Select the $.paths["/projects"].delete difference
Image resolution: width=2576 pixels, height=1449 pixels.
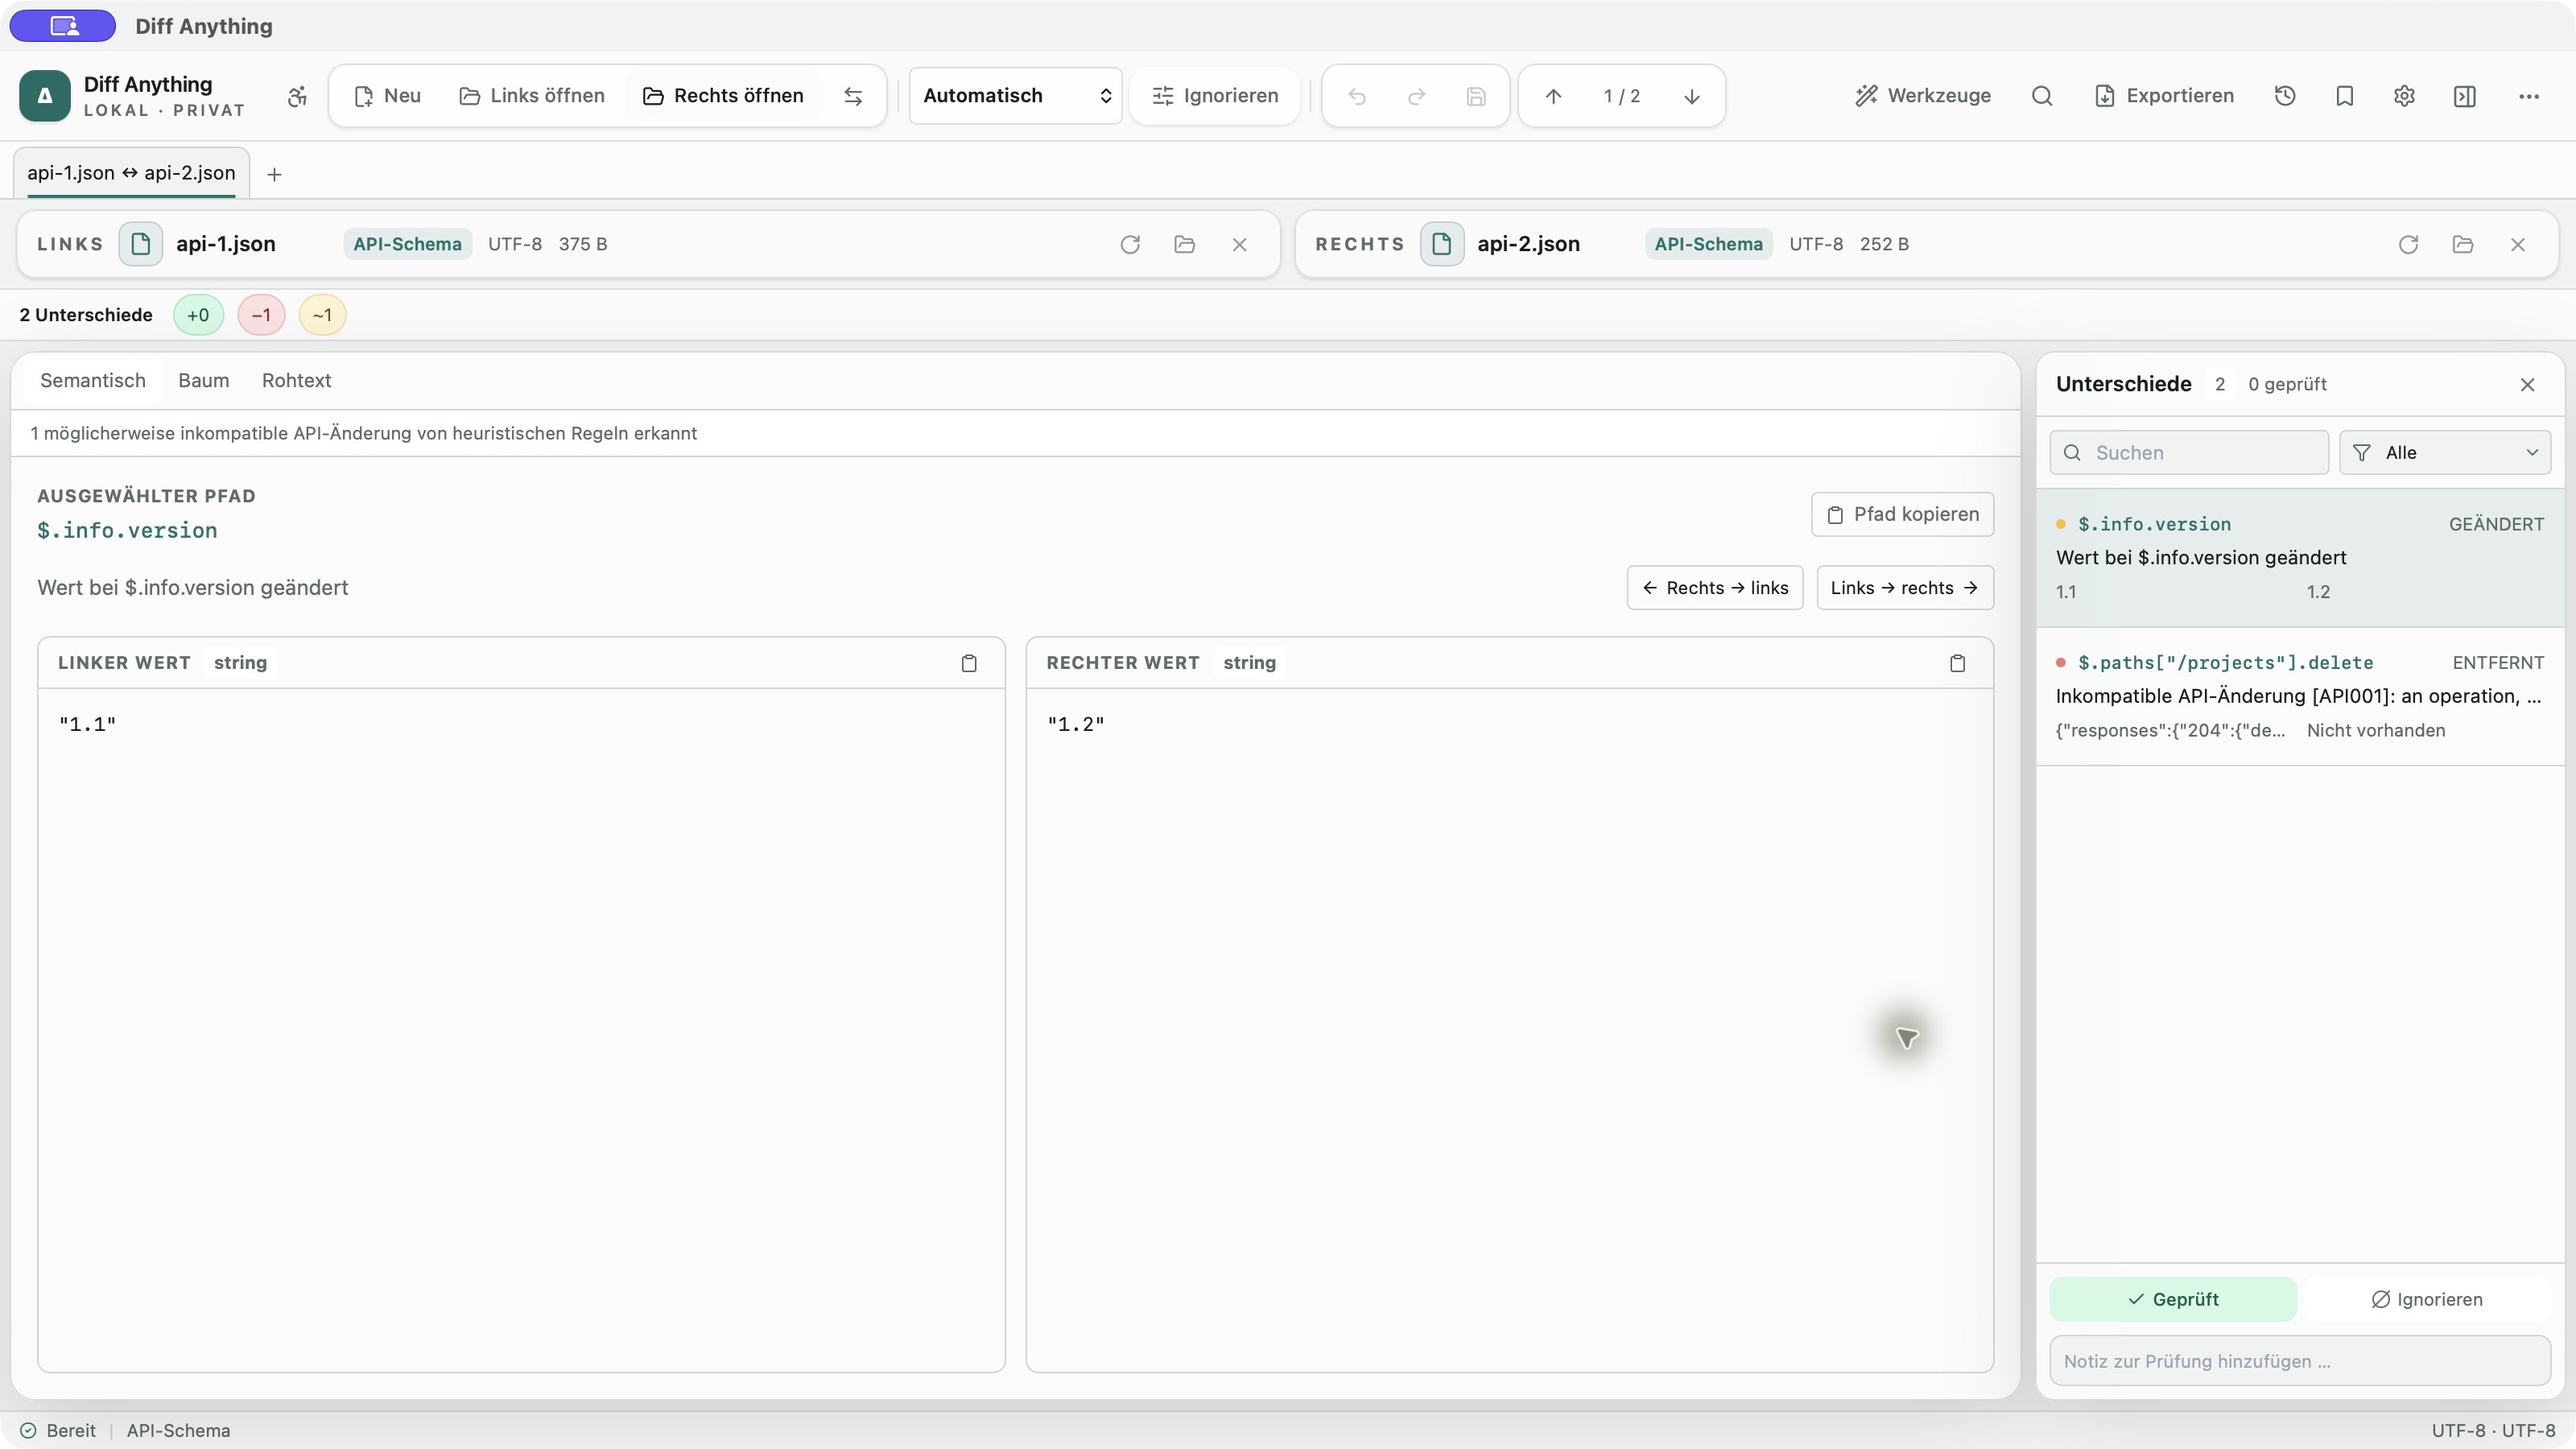pos(2300,697)
